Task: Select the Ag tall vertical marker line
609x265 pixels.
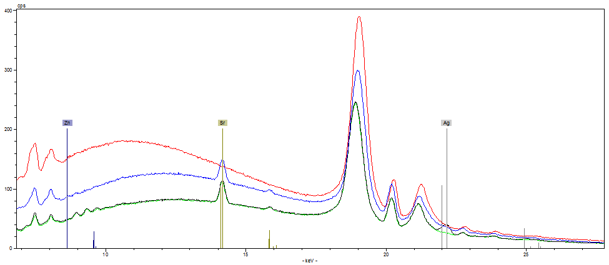Action: click(x=447, y=187)
